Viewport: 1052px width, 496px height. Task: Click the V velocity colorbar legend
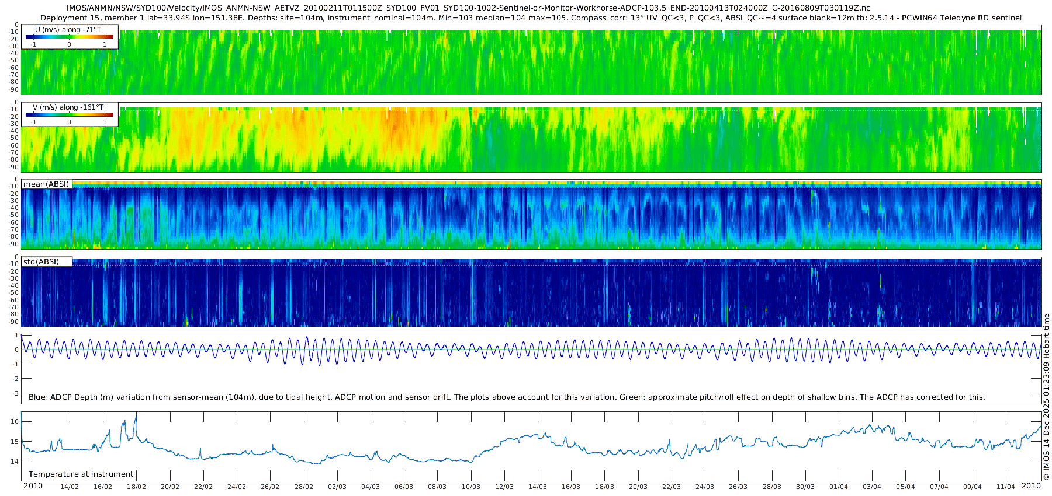(69, 115)
